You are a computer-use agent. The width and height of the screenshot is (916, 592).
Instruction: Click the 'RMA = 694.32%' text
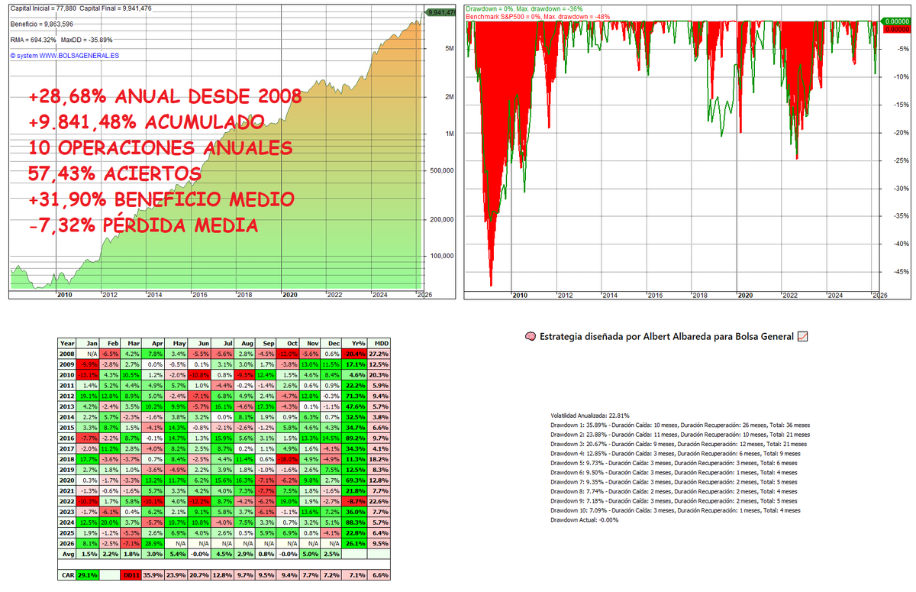[x=32, y=39]
